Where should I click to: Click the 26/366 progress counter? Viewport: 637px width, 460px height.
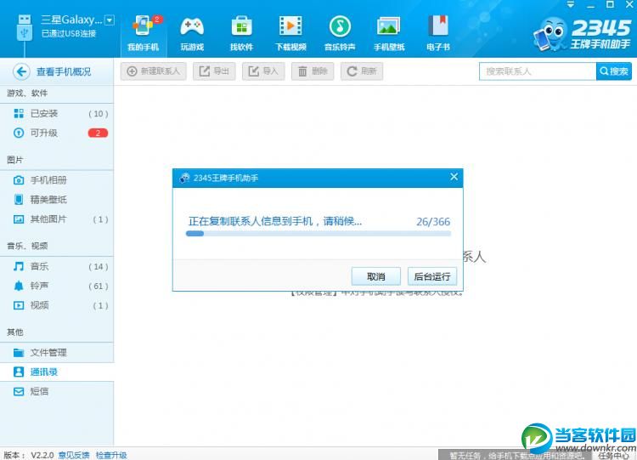(x=433, y=222)
